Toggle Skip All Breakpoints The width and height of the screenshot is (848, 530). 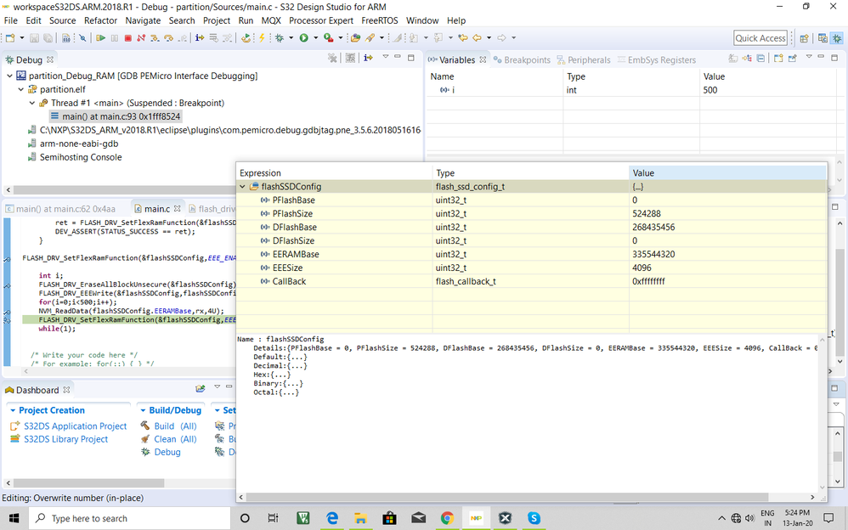(82, 38)
